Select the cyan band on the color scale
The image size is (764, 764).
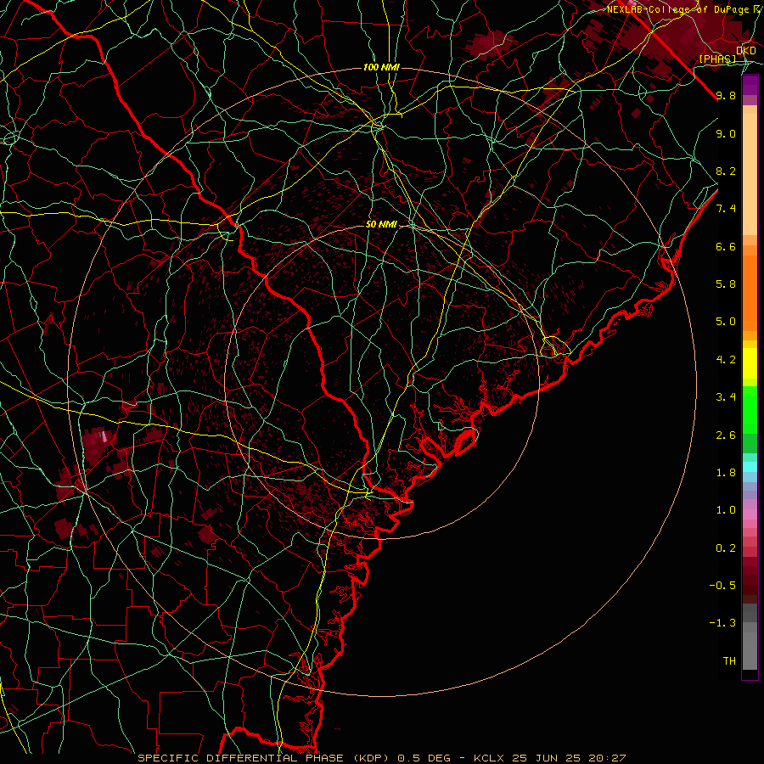[750, 467]
